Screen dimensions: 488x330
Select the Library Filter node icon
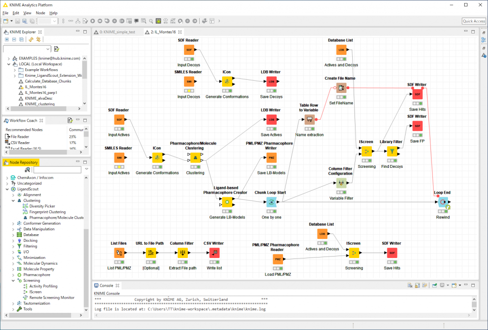click(392, 151)
